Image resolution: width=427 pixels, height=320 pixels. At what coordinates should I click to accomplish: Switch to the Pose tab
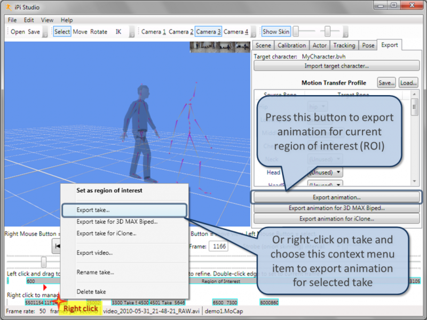coord(368,45)
